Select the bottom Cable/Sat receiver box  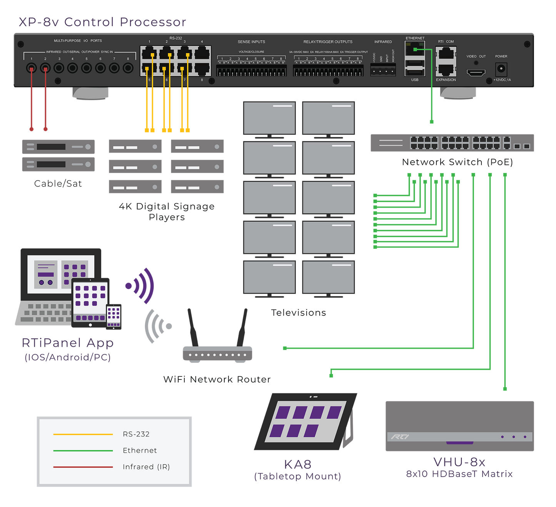pyautogui.click(x=58, y=165)
